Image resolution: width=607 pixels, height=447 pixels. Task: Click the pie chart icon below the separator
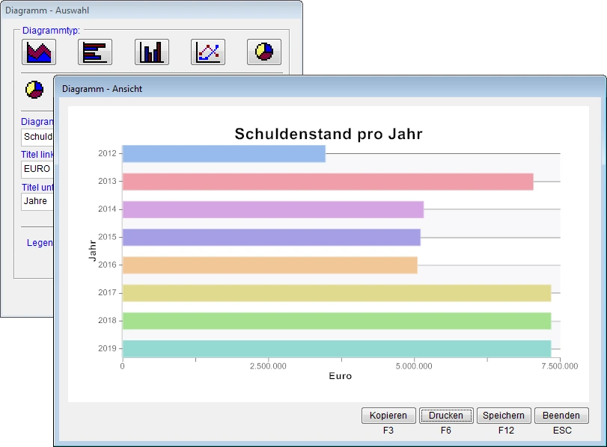pos(34,90)
